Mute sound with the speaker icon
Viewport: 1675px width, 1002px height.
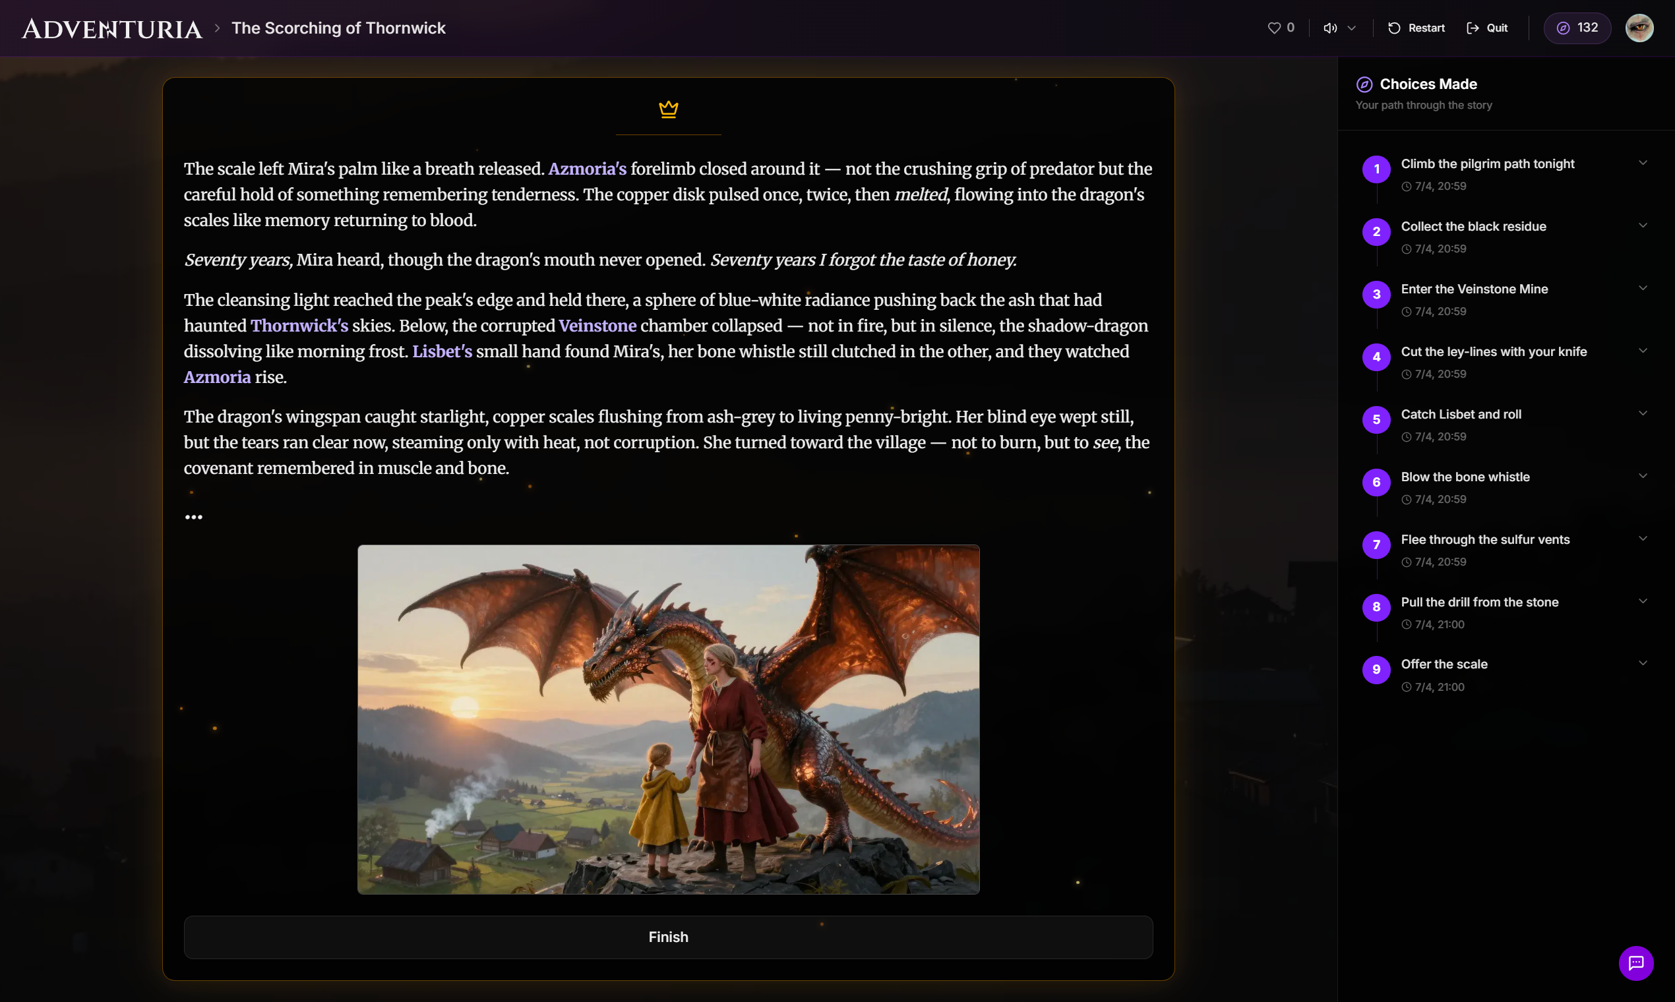click(x=1329, y=28)
